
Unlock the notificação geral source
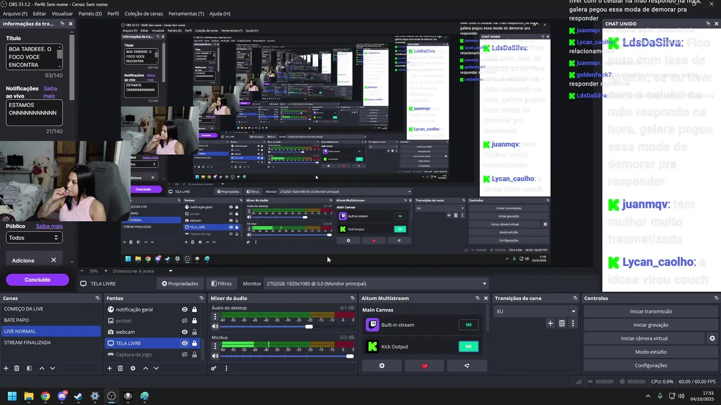pos(194,309)
